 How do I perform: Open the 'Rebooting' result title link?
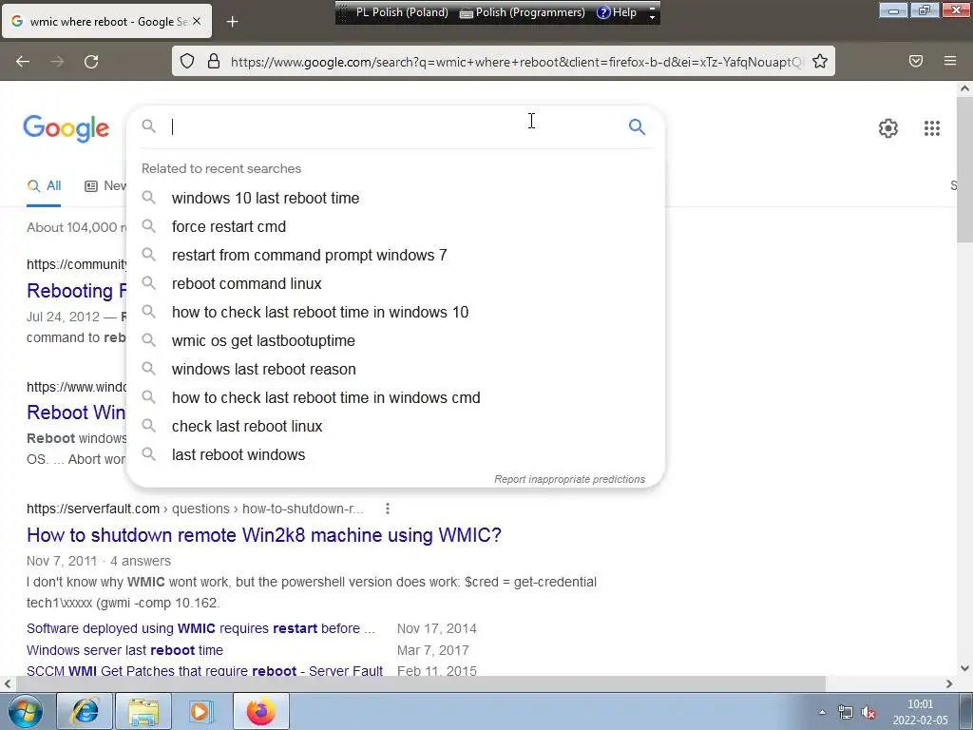point(76,291)
